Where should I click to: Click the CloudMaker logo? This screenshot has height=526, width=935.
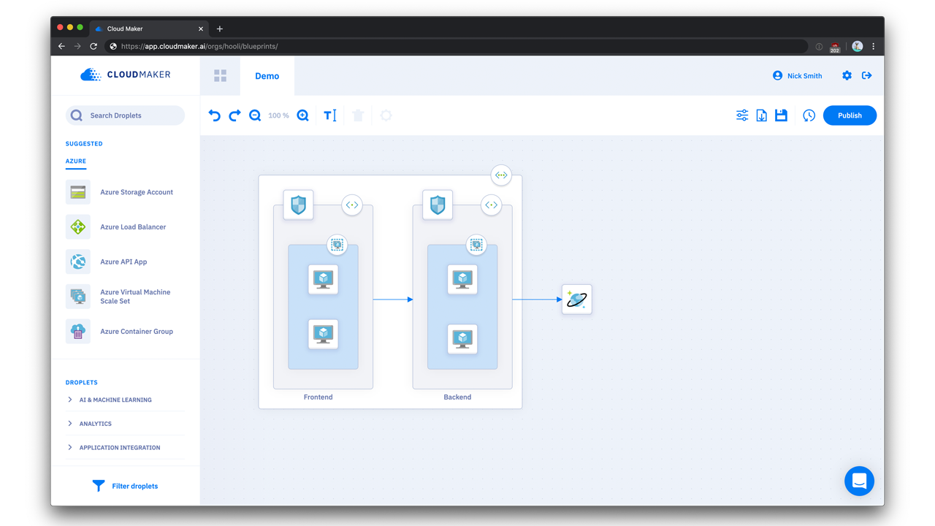point(125,75)
